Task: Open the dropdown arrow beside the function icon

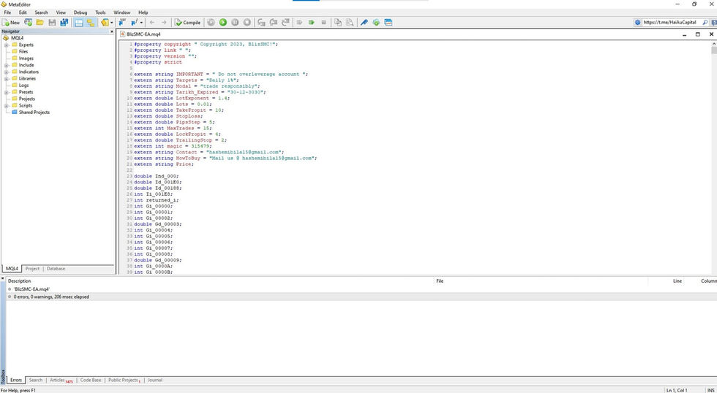Action: 141,23
